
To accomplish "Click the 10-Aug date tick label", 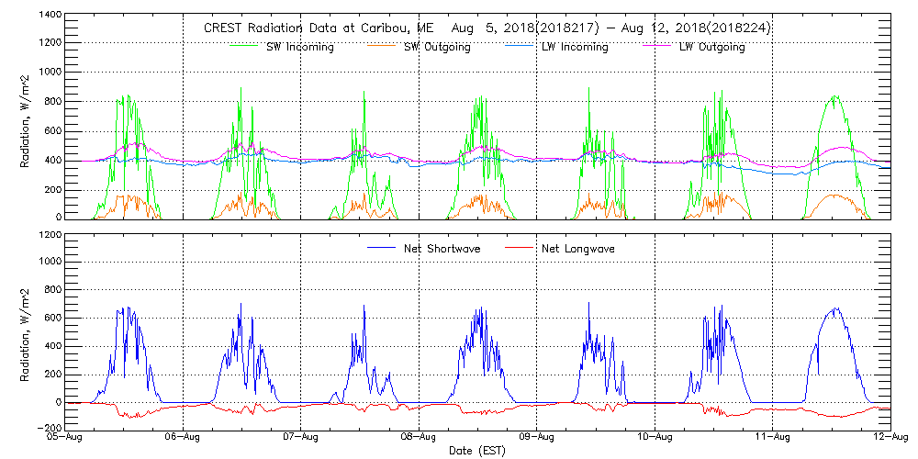I will click(655, 439).
